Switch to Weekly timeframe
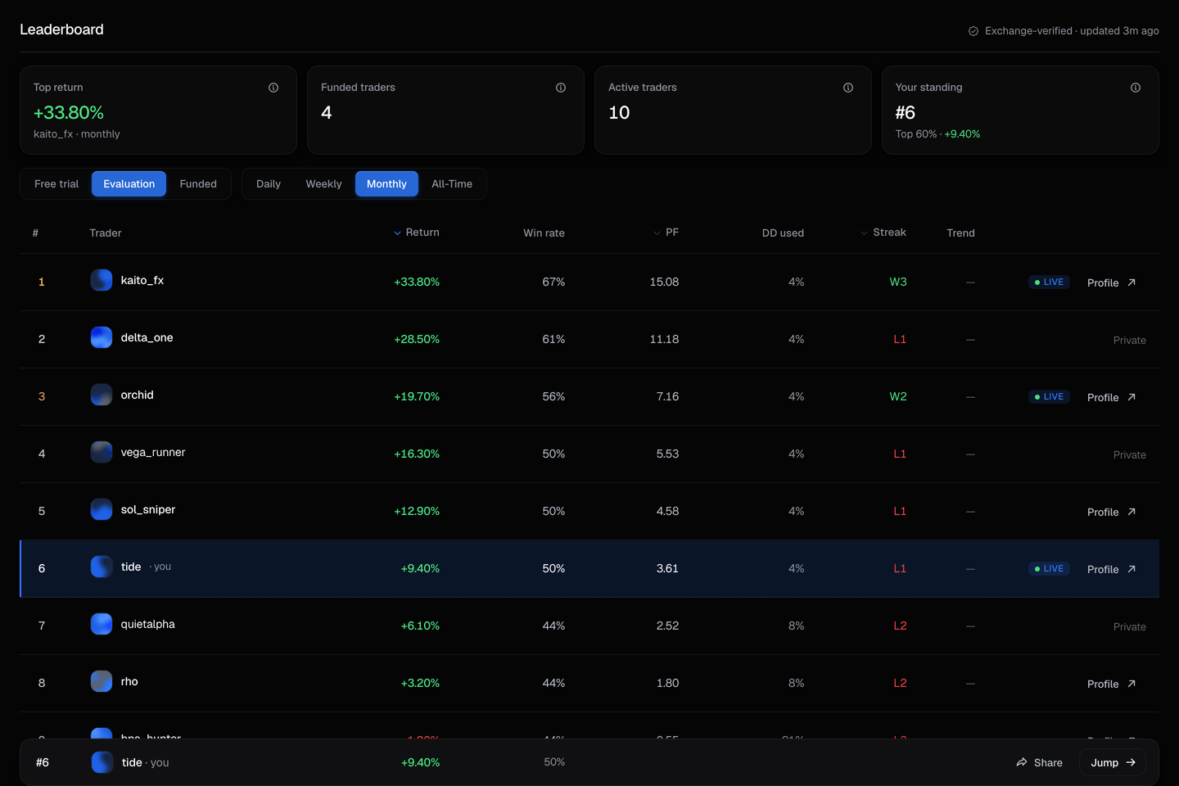Screen dimensions: 1179x786 coord(323,184)
